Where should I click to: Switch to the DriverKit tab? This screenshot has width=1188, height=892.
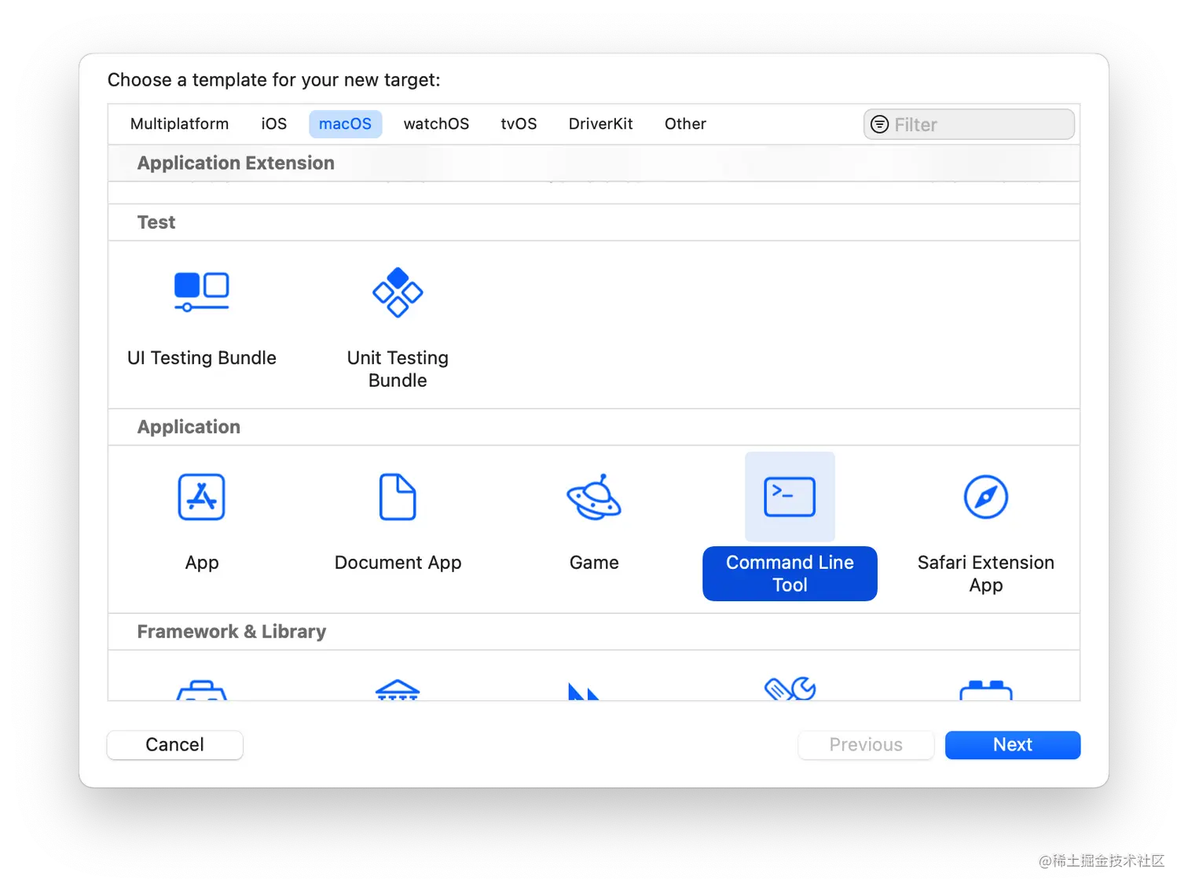pyautogui.click(x=600, y=124)
